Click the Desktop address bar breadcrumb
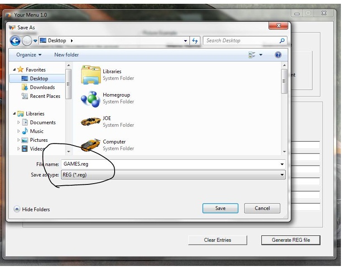The height and width of the screenshot is (271, 343). pyautogui.click(x=57, y=41)
